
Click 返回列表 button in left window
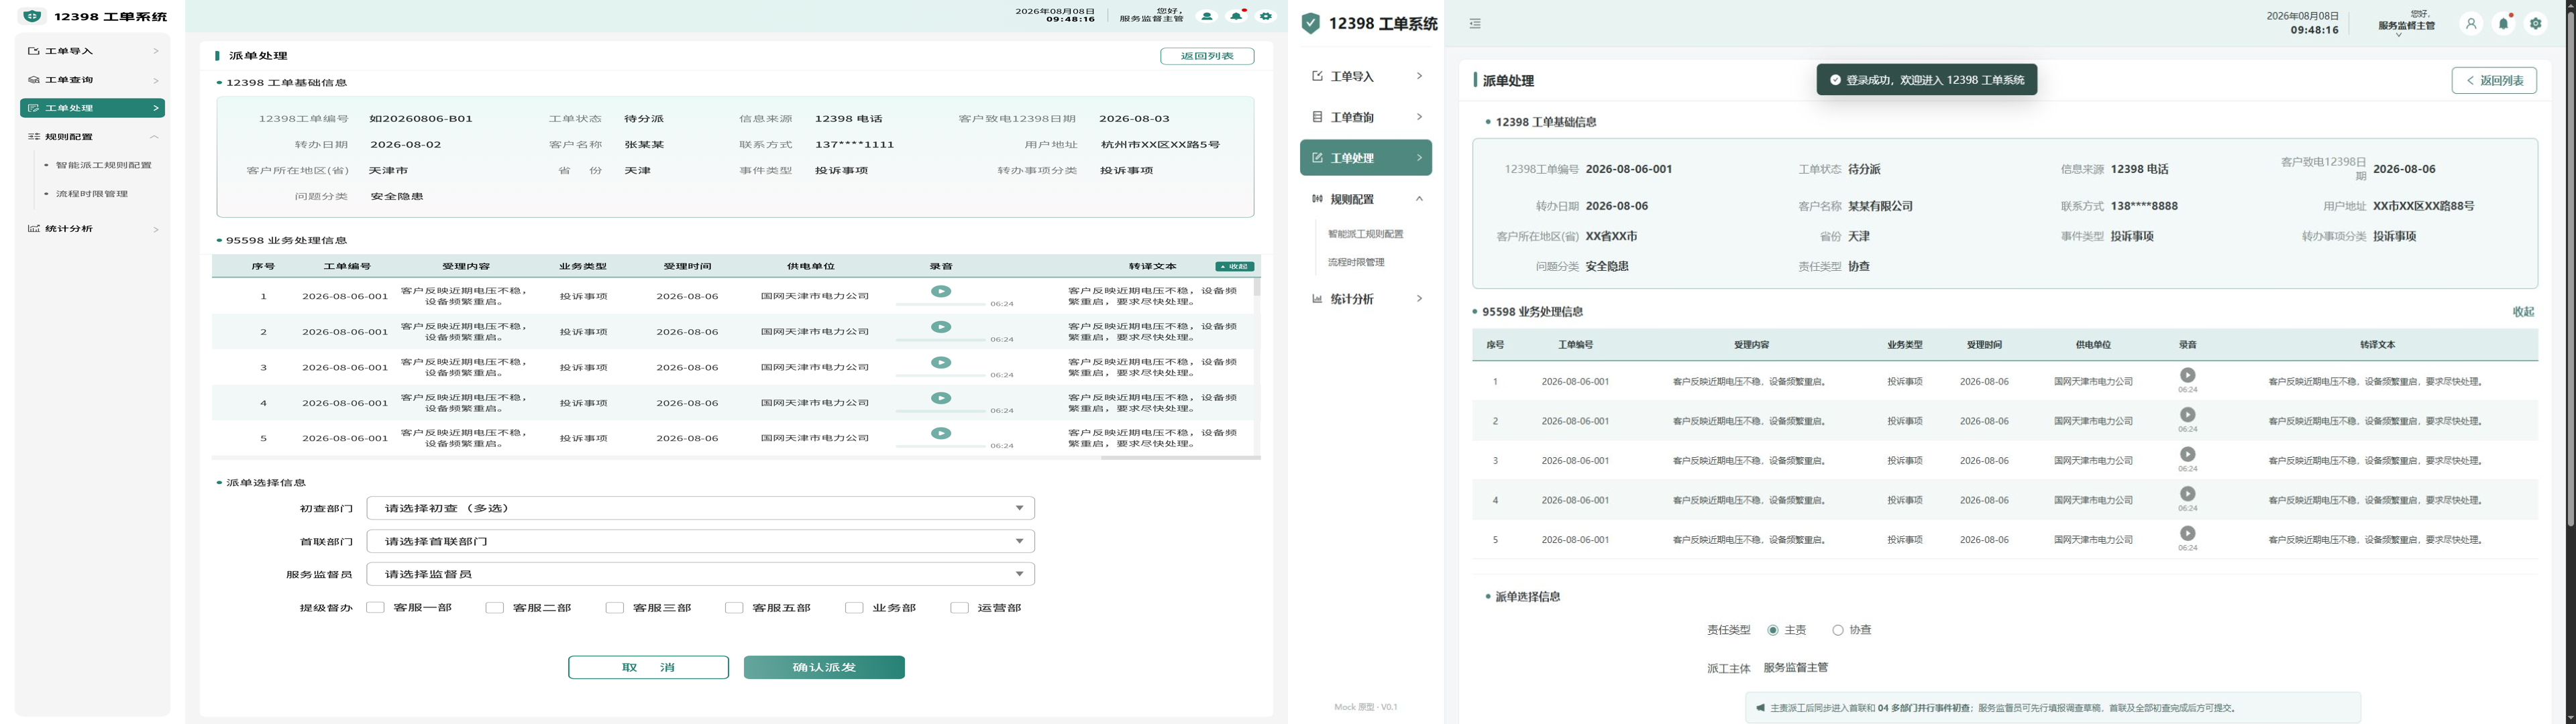1207,56
